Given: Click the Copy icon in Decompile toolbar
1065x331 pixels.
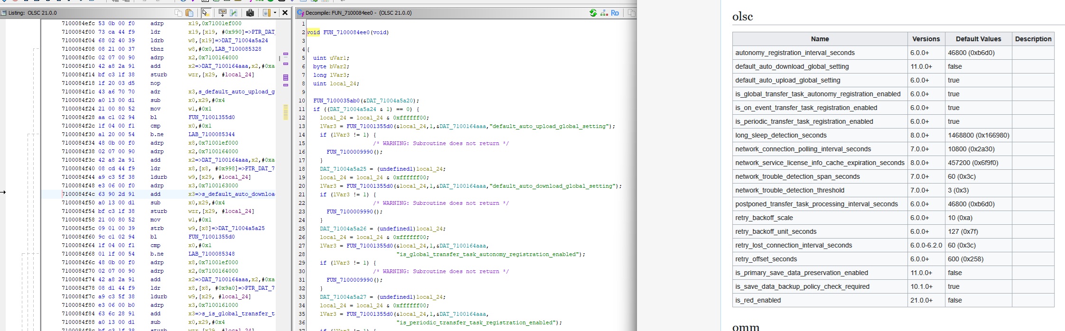Looking at the screenshot, I should (631, 13).
